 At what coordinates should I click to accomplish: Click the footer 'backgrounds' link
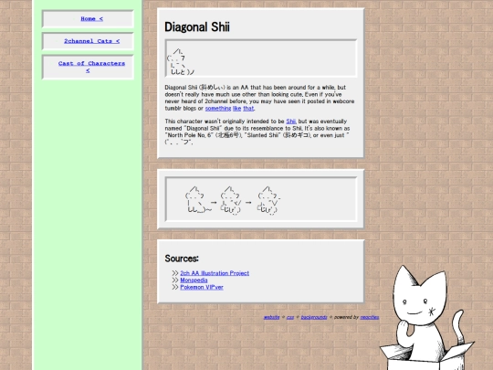(314, 317)
